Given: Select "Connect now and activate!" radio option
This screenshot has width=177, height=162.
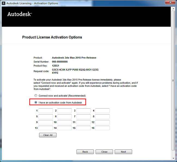Looking at the screenshot, I should tap(36, 96).
